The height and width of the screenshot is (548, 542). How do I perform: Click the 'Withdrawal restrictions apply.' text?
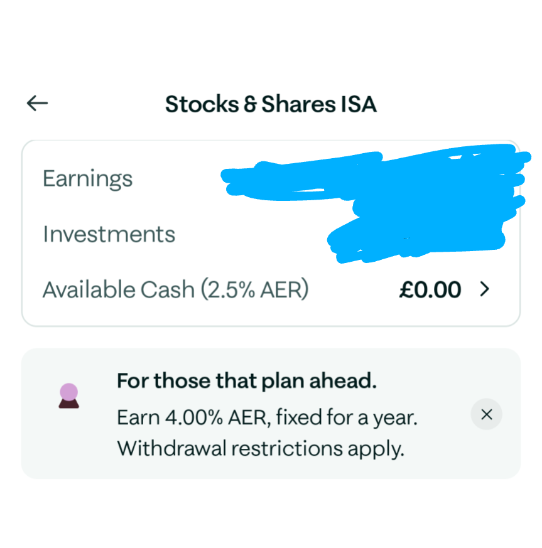[x=261, y=449]
